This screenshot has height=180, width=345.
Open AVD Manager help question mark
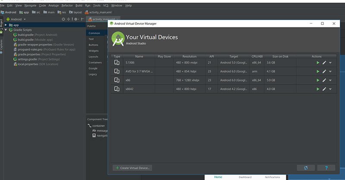pyautogui.click(x=326, y=168)
